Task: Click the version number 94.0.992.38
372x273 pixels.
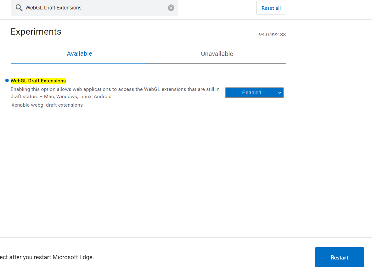Action: 272,35
